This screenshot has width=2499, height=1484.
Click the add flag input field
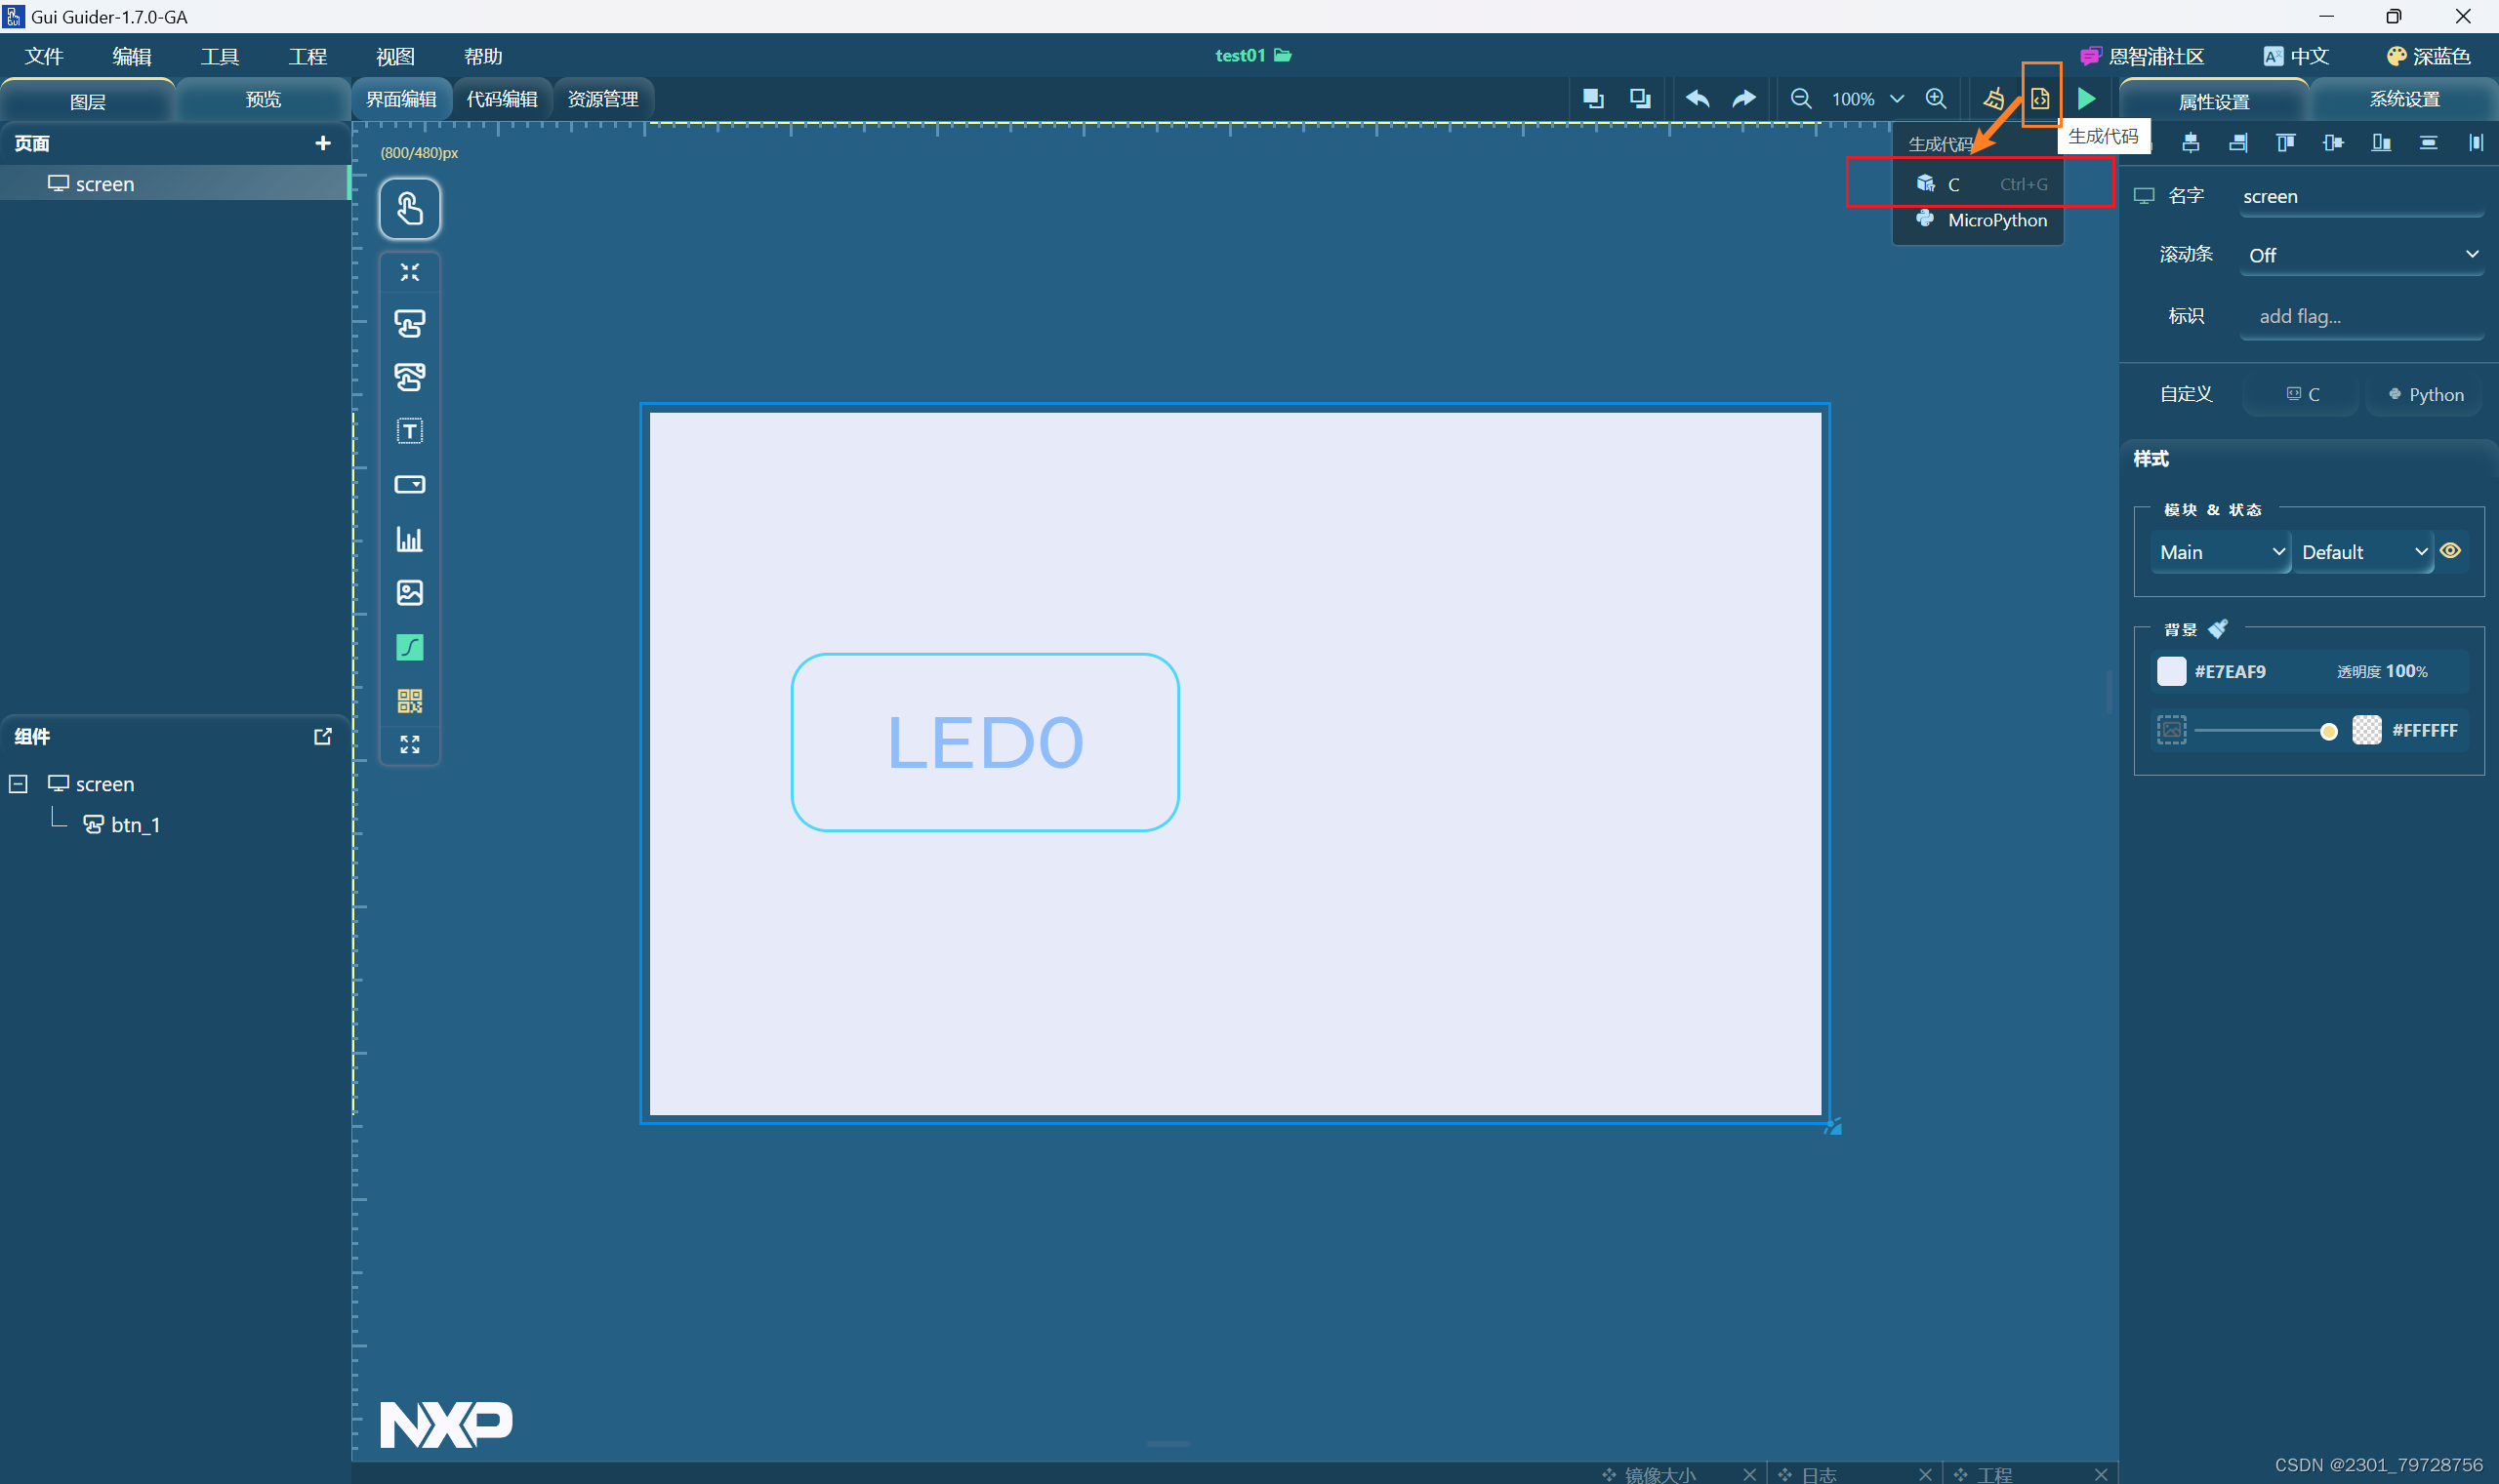(2361, 316)
